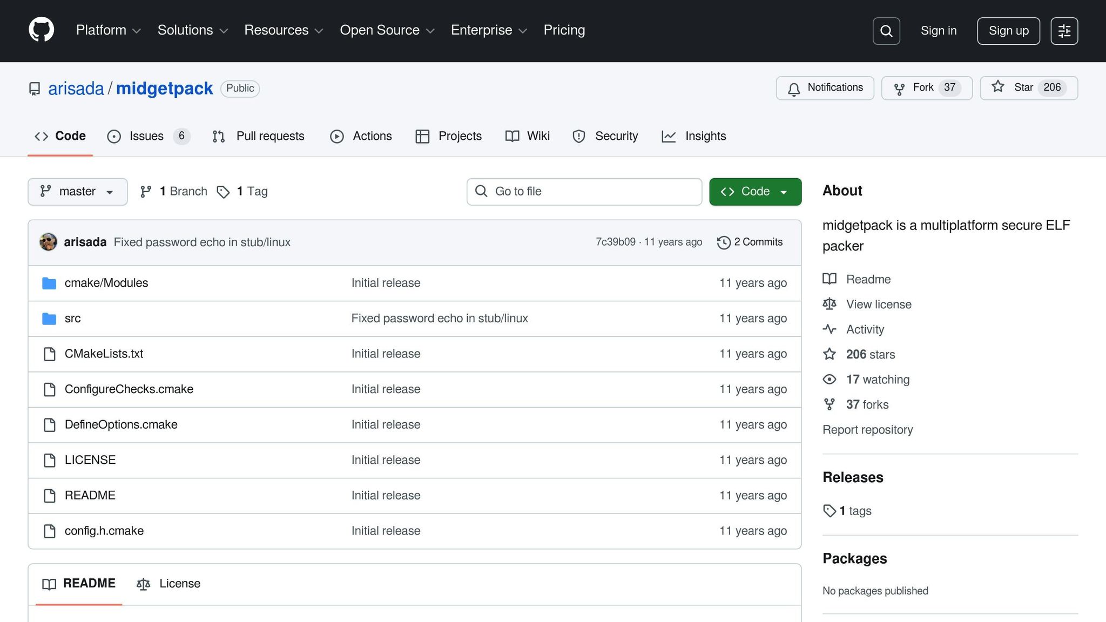Click the notifications bell icon
Image resolution: width=1106 pixels, height=622 pixels.
[x=793, y=89]
